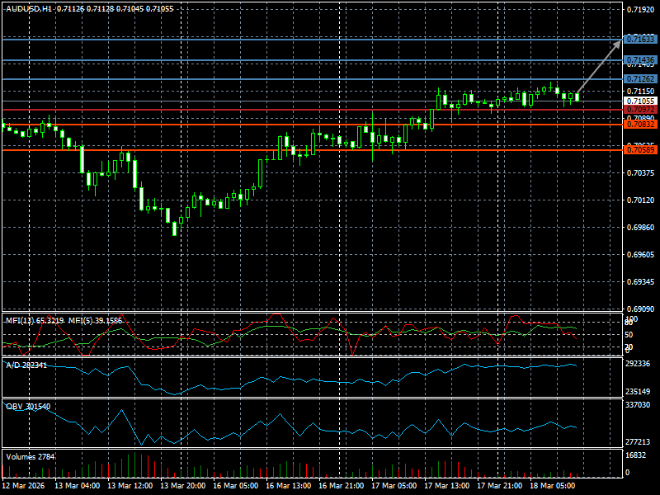The height and width of the screenshot is (495, 660).
Task: Select the gray trend arrow's arrowhead
Action: point(618,41)
